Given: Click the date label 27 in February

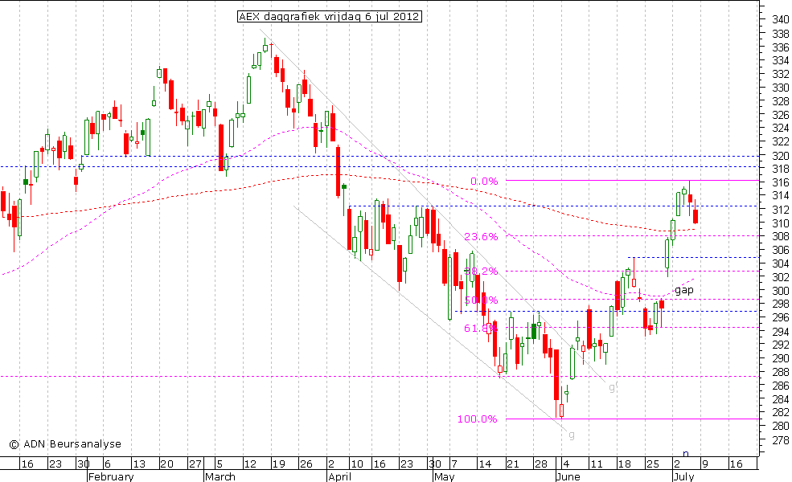Looking at the screenshot, I should click(195, 464).
